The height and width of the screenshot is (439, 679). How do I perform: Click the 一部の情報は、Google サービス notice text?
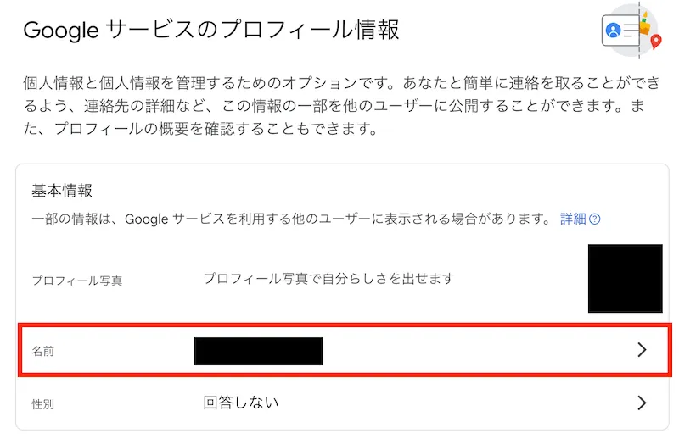coord(291,219)
